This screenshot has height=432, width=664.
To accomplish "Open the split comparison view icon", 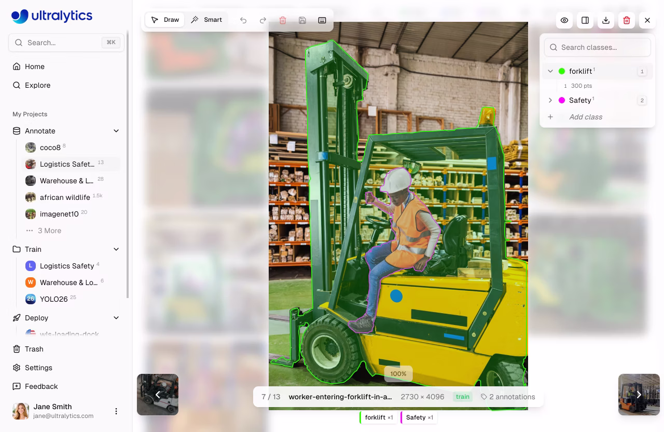I will point(585,20).
